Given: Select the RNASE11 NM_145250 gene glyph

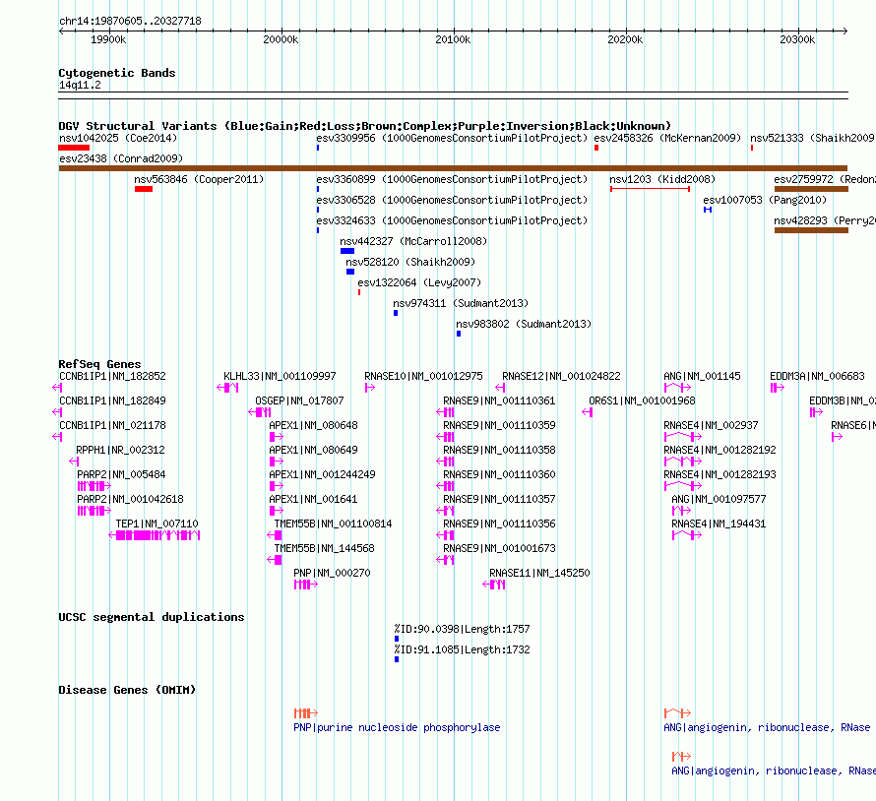Looking at the screenshot, I should click(x=494, y=585).
